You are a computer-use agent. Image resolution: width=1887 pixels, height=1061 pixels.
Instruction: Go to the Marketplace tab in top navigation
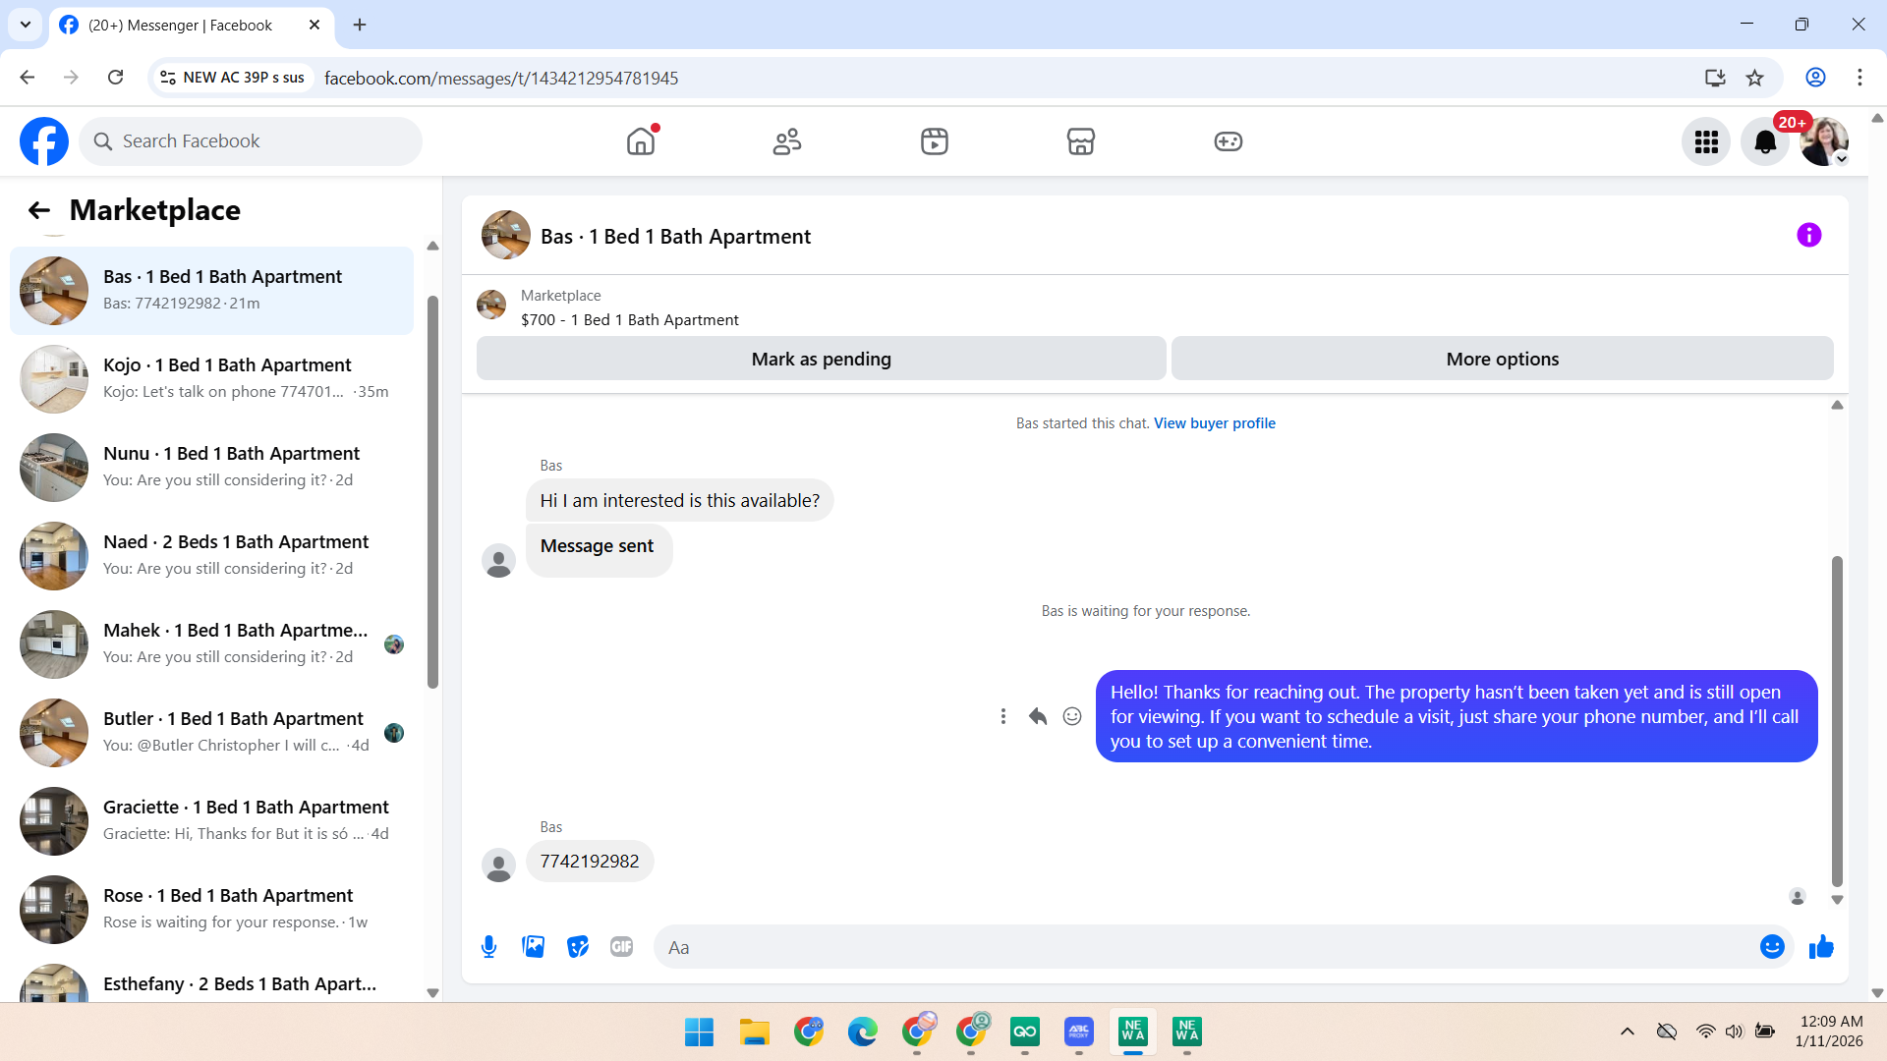click(x=1080, y=142)
